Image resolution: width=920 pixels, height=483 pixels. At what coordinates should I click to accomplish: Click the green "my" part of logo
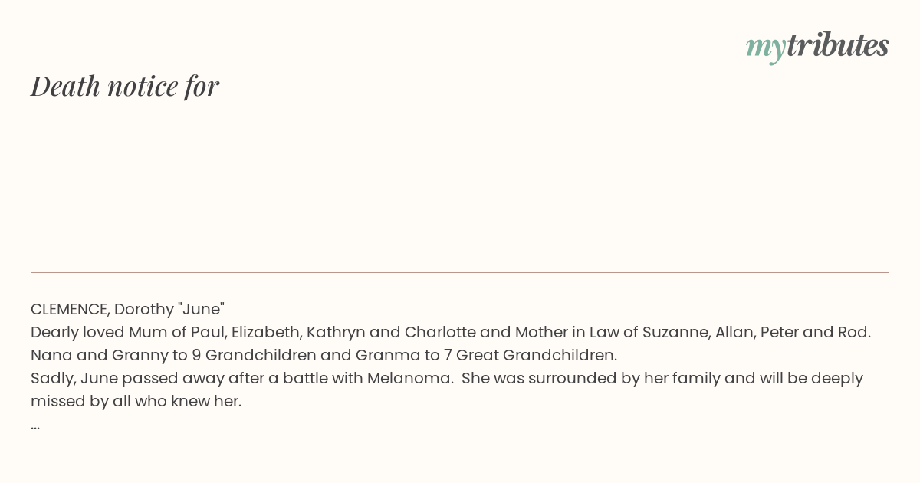point(765,48)
